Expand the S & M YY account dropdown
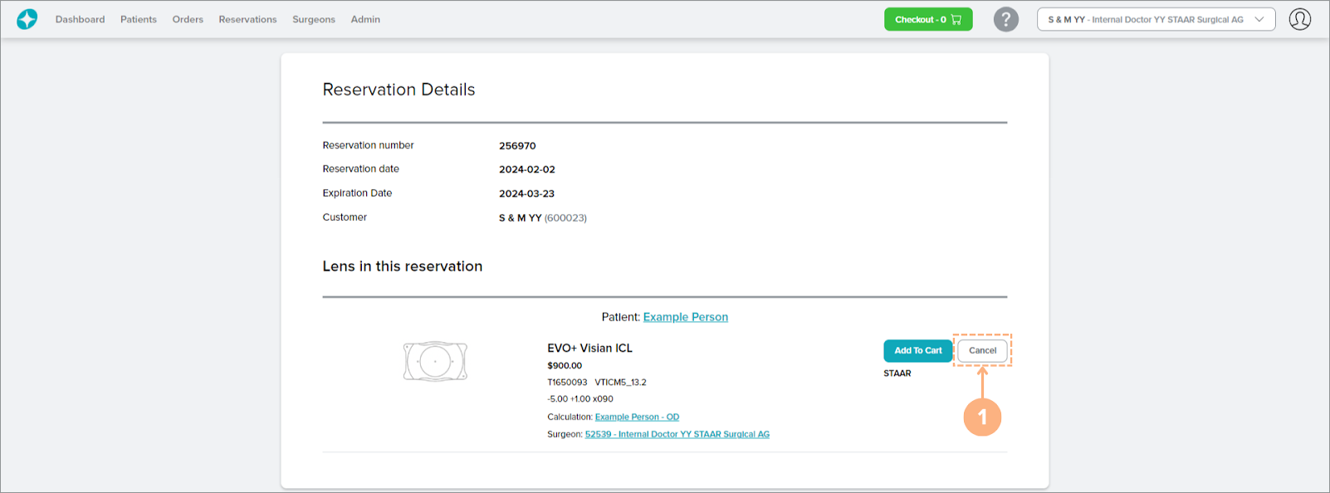 [1156, 19]
